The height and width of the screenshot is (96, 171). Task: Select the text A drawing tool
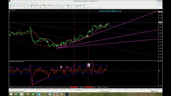pyautogui.click(x=29, y=8)
